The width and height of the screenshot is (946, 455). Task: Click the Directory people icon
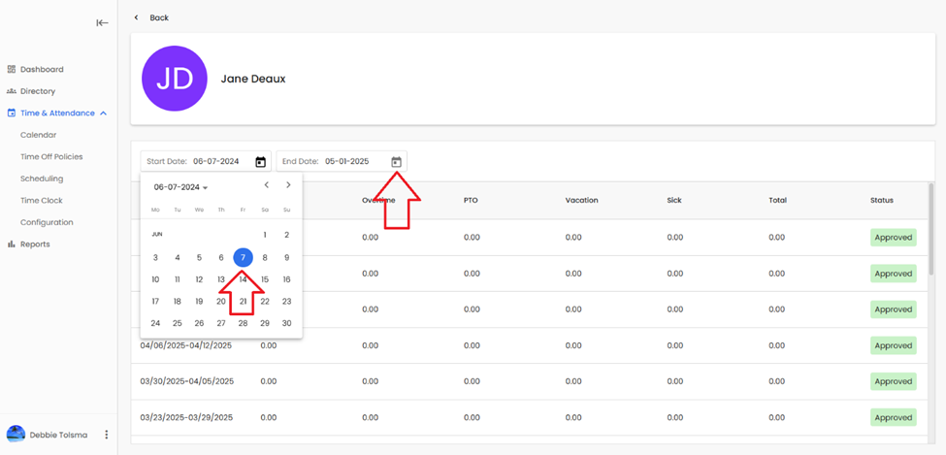click(12, 91)
